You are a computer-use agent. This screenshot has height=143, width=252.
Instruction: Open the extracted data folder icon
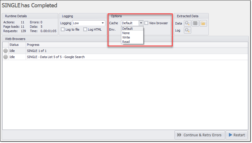click(x=203, y=23)
